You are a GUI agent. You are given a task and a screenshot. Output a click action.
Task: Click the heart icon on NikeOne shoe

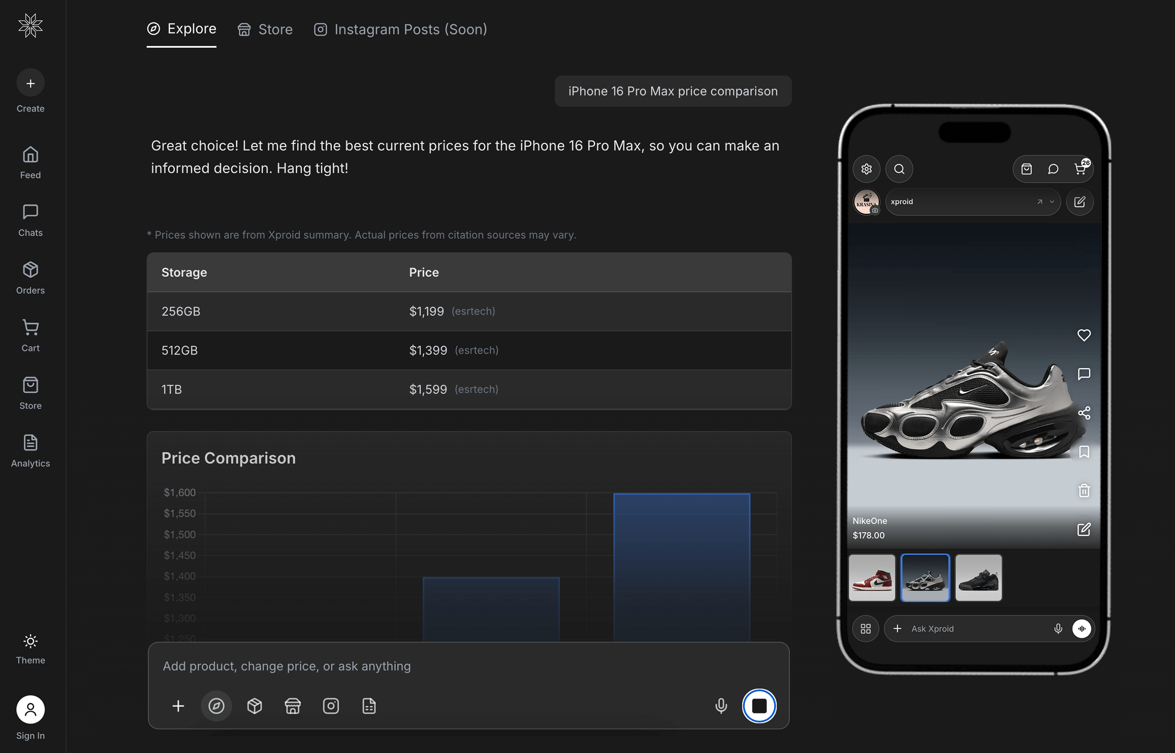(1083, 335)
